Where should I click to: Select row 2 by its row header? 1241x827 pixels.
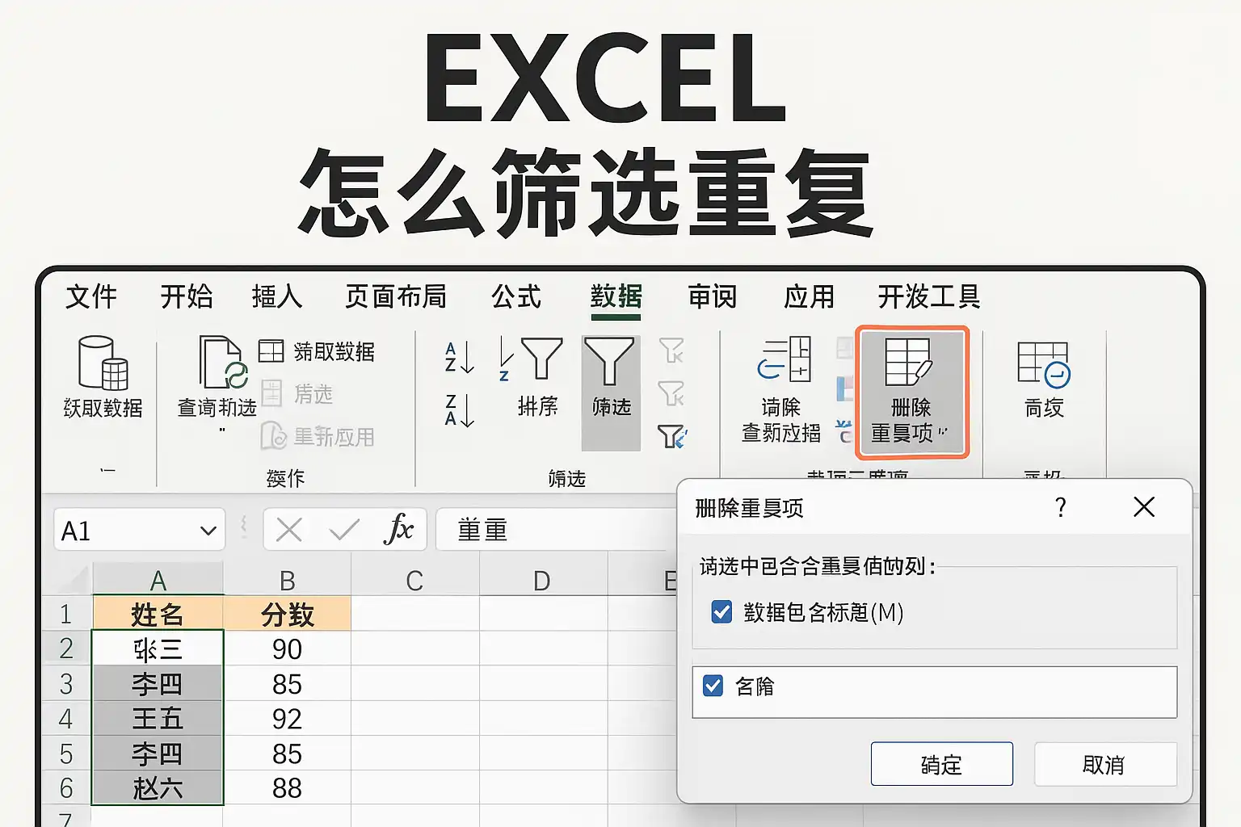click(x=66, y=649)
